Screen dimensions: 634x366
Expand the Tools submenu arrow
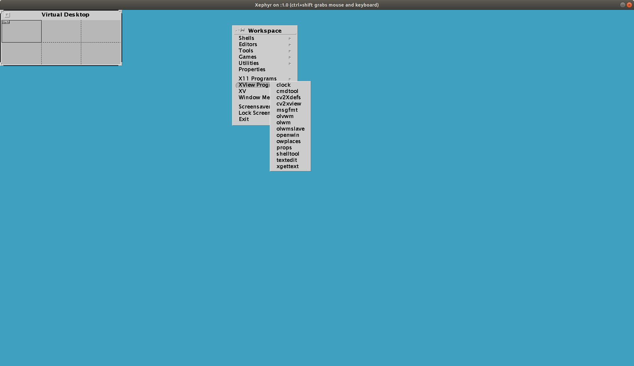pyautogui.click(x=290, y=51)
